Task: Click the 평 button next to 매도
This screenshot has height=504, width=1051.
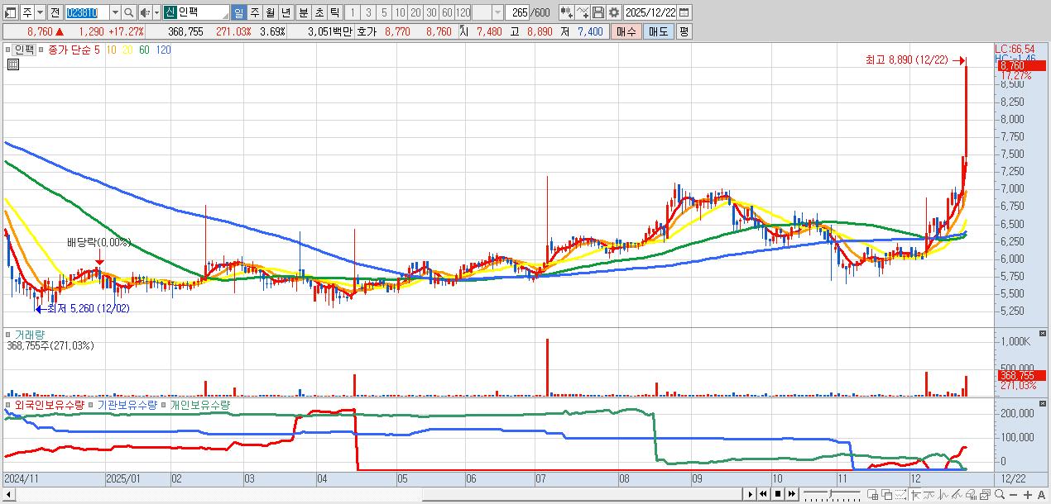Action: [x=684, y=31]
